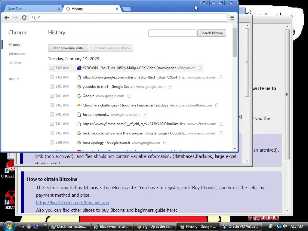Viewport: 308px width, 231px height.
Task: Click the history search text field
Action: tap(172, 33)
